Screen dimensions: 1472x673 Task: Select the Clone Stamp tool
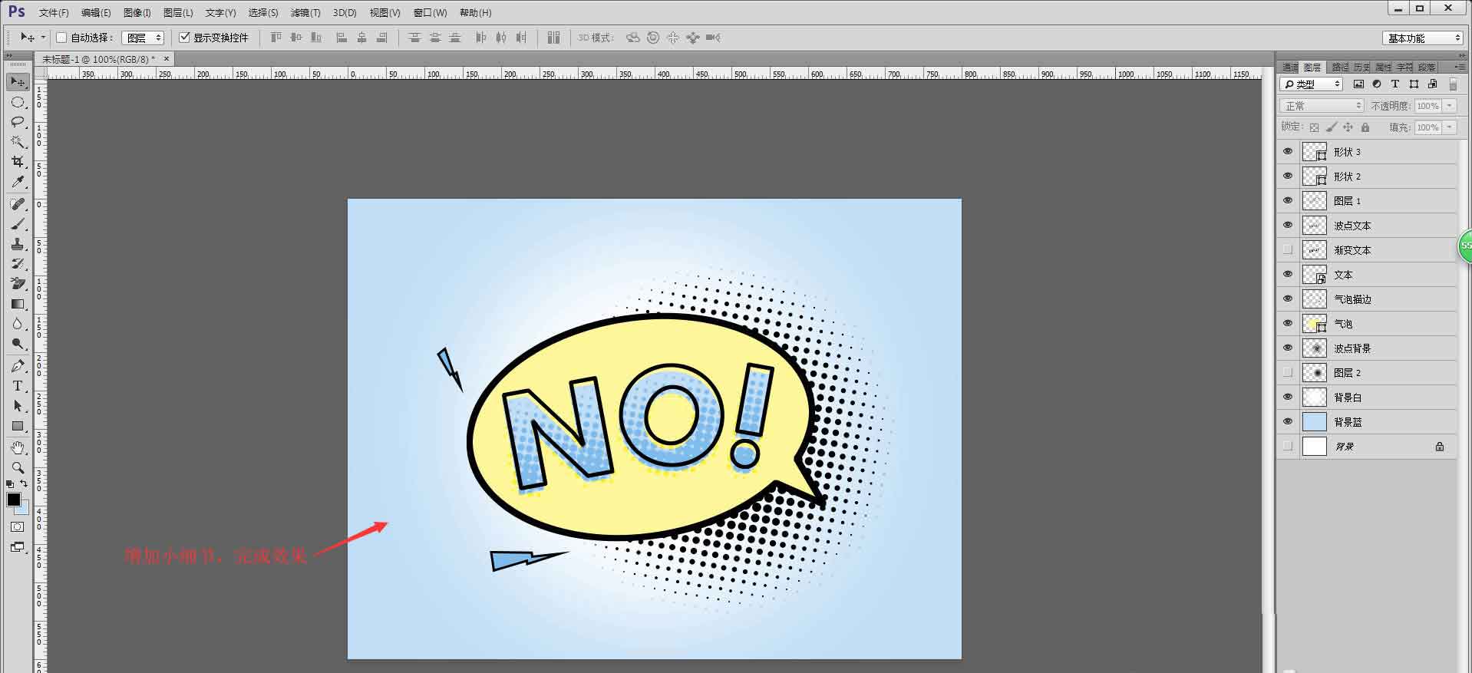[18, 244]
